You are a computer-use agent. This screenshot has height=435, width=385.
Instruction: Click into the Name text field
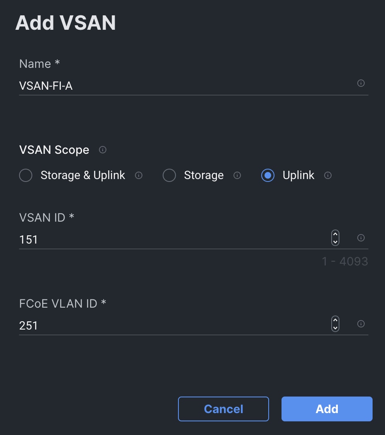coord(182,86)
